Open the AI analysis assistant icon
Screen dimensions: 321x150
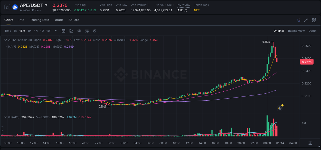pyautogui.click(x=298, y=20)
